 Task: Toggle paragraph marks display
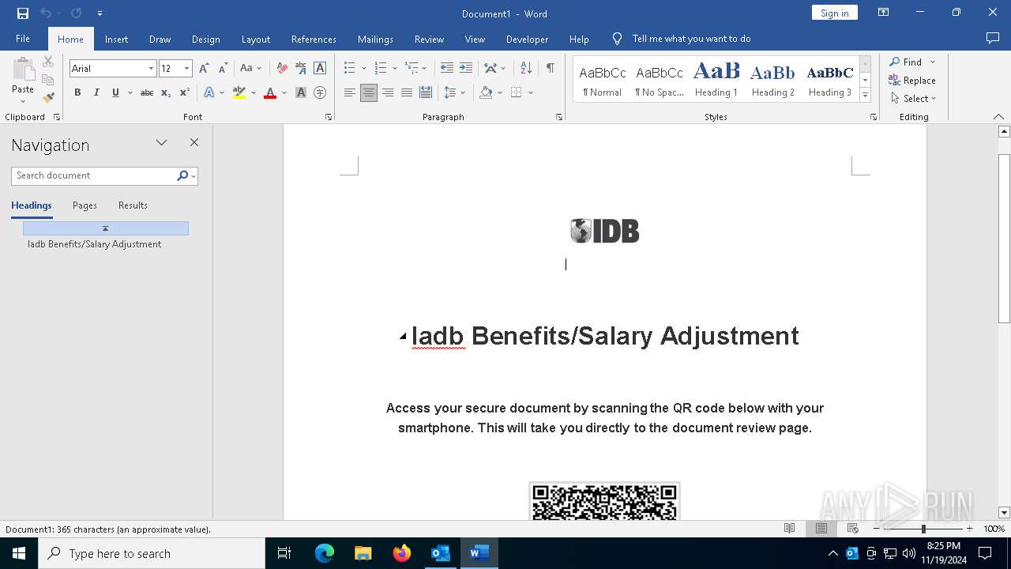(550, 69)
